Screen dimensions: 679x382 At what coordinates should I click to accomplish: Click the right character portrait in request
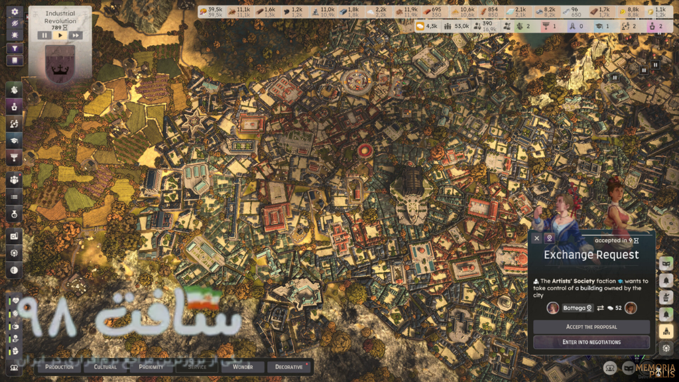pyautogui.click(x=631, y=308)
